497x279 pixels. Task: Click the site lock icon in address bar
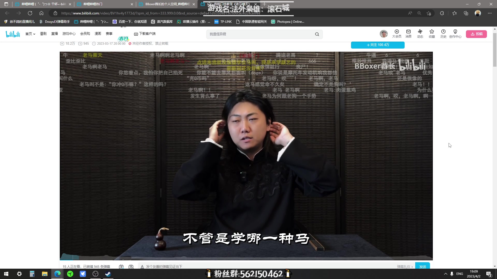(x=55, y=13)
